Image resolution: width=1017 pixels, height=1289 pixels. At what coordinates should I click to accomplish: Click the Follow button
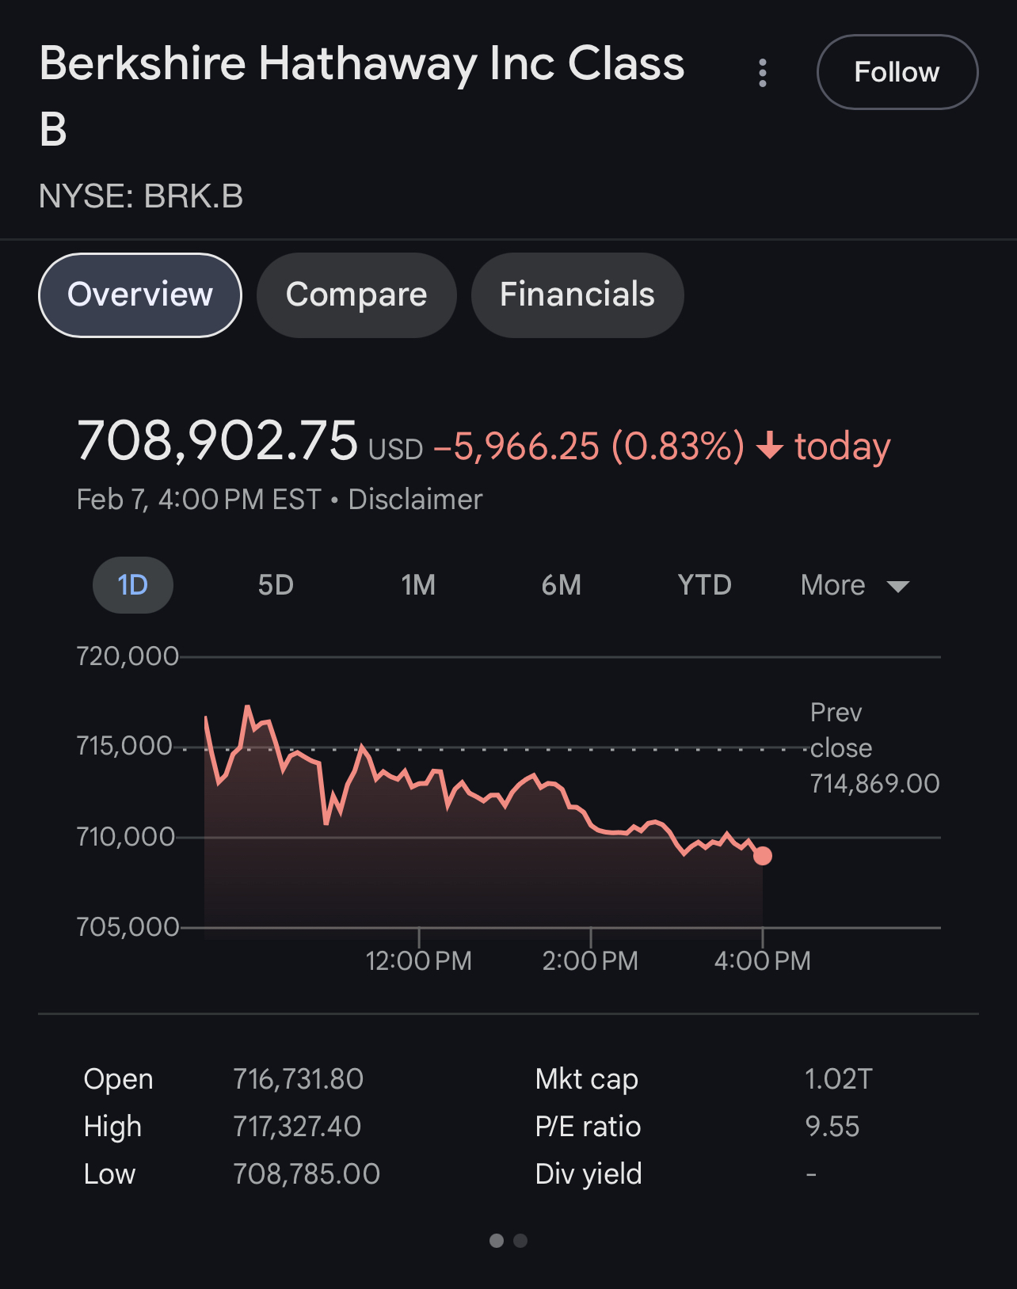(x=897, y=72)
